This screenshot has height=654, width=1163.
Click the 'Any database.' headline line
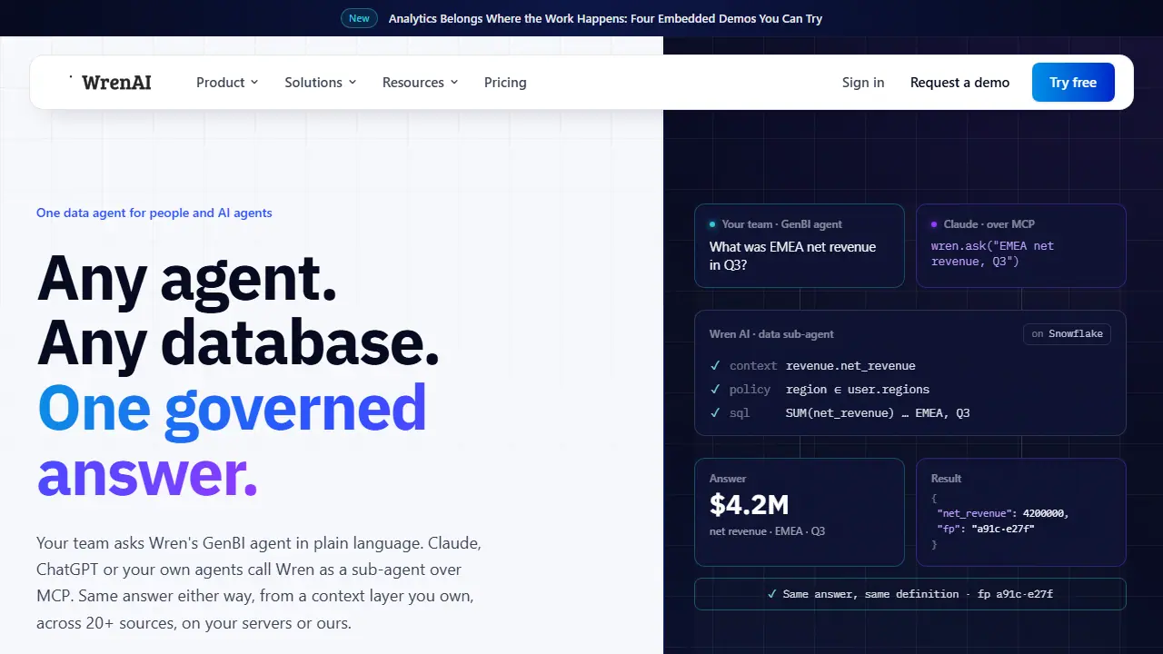click(238, 343)
